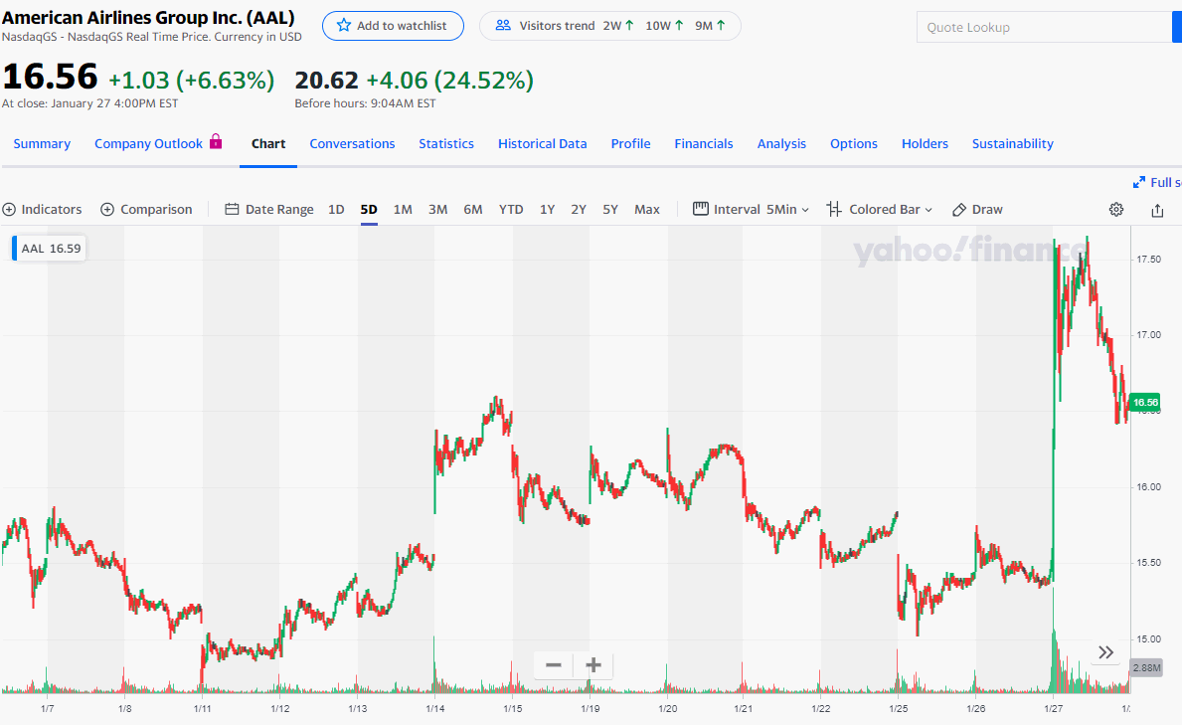Zoom out chart with minus button
This screenshot has width=1182, height=725.
554,664
